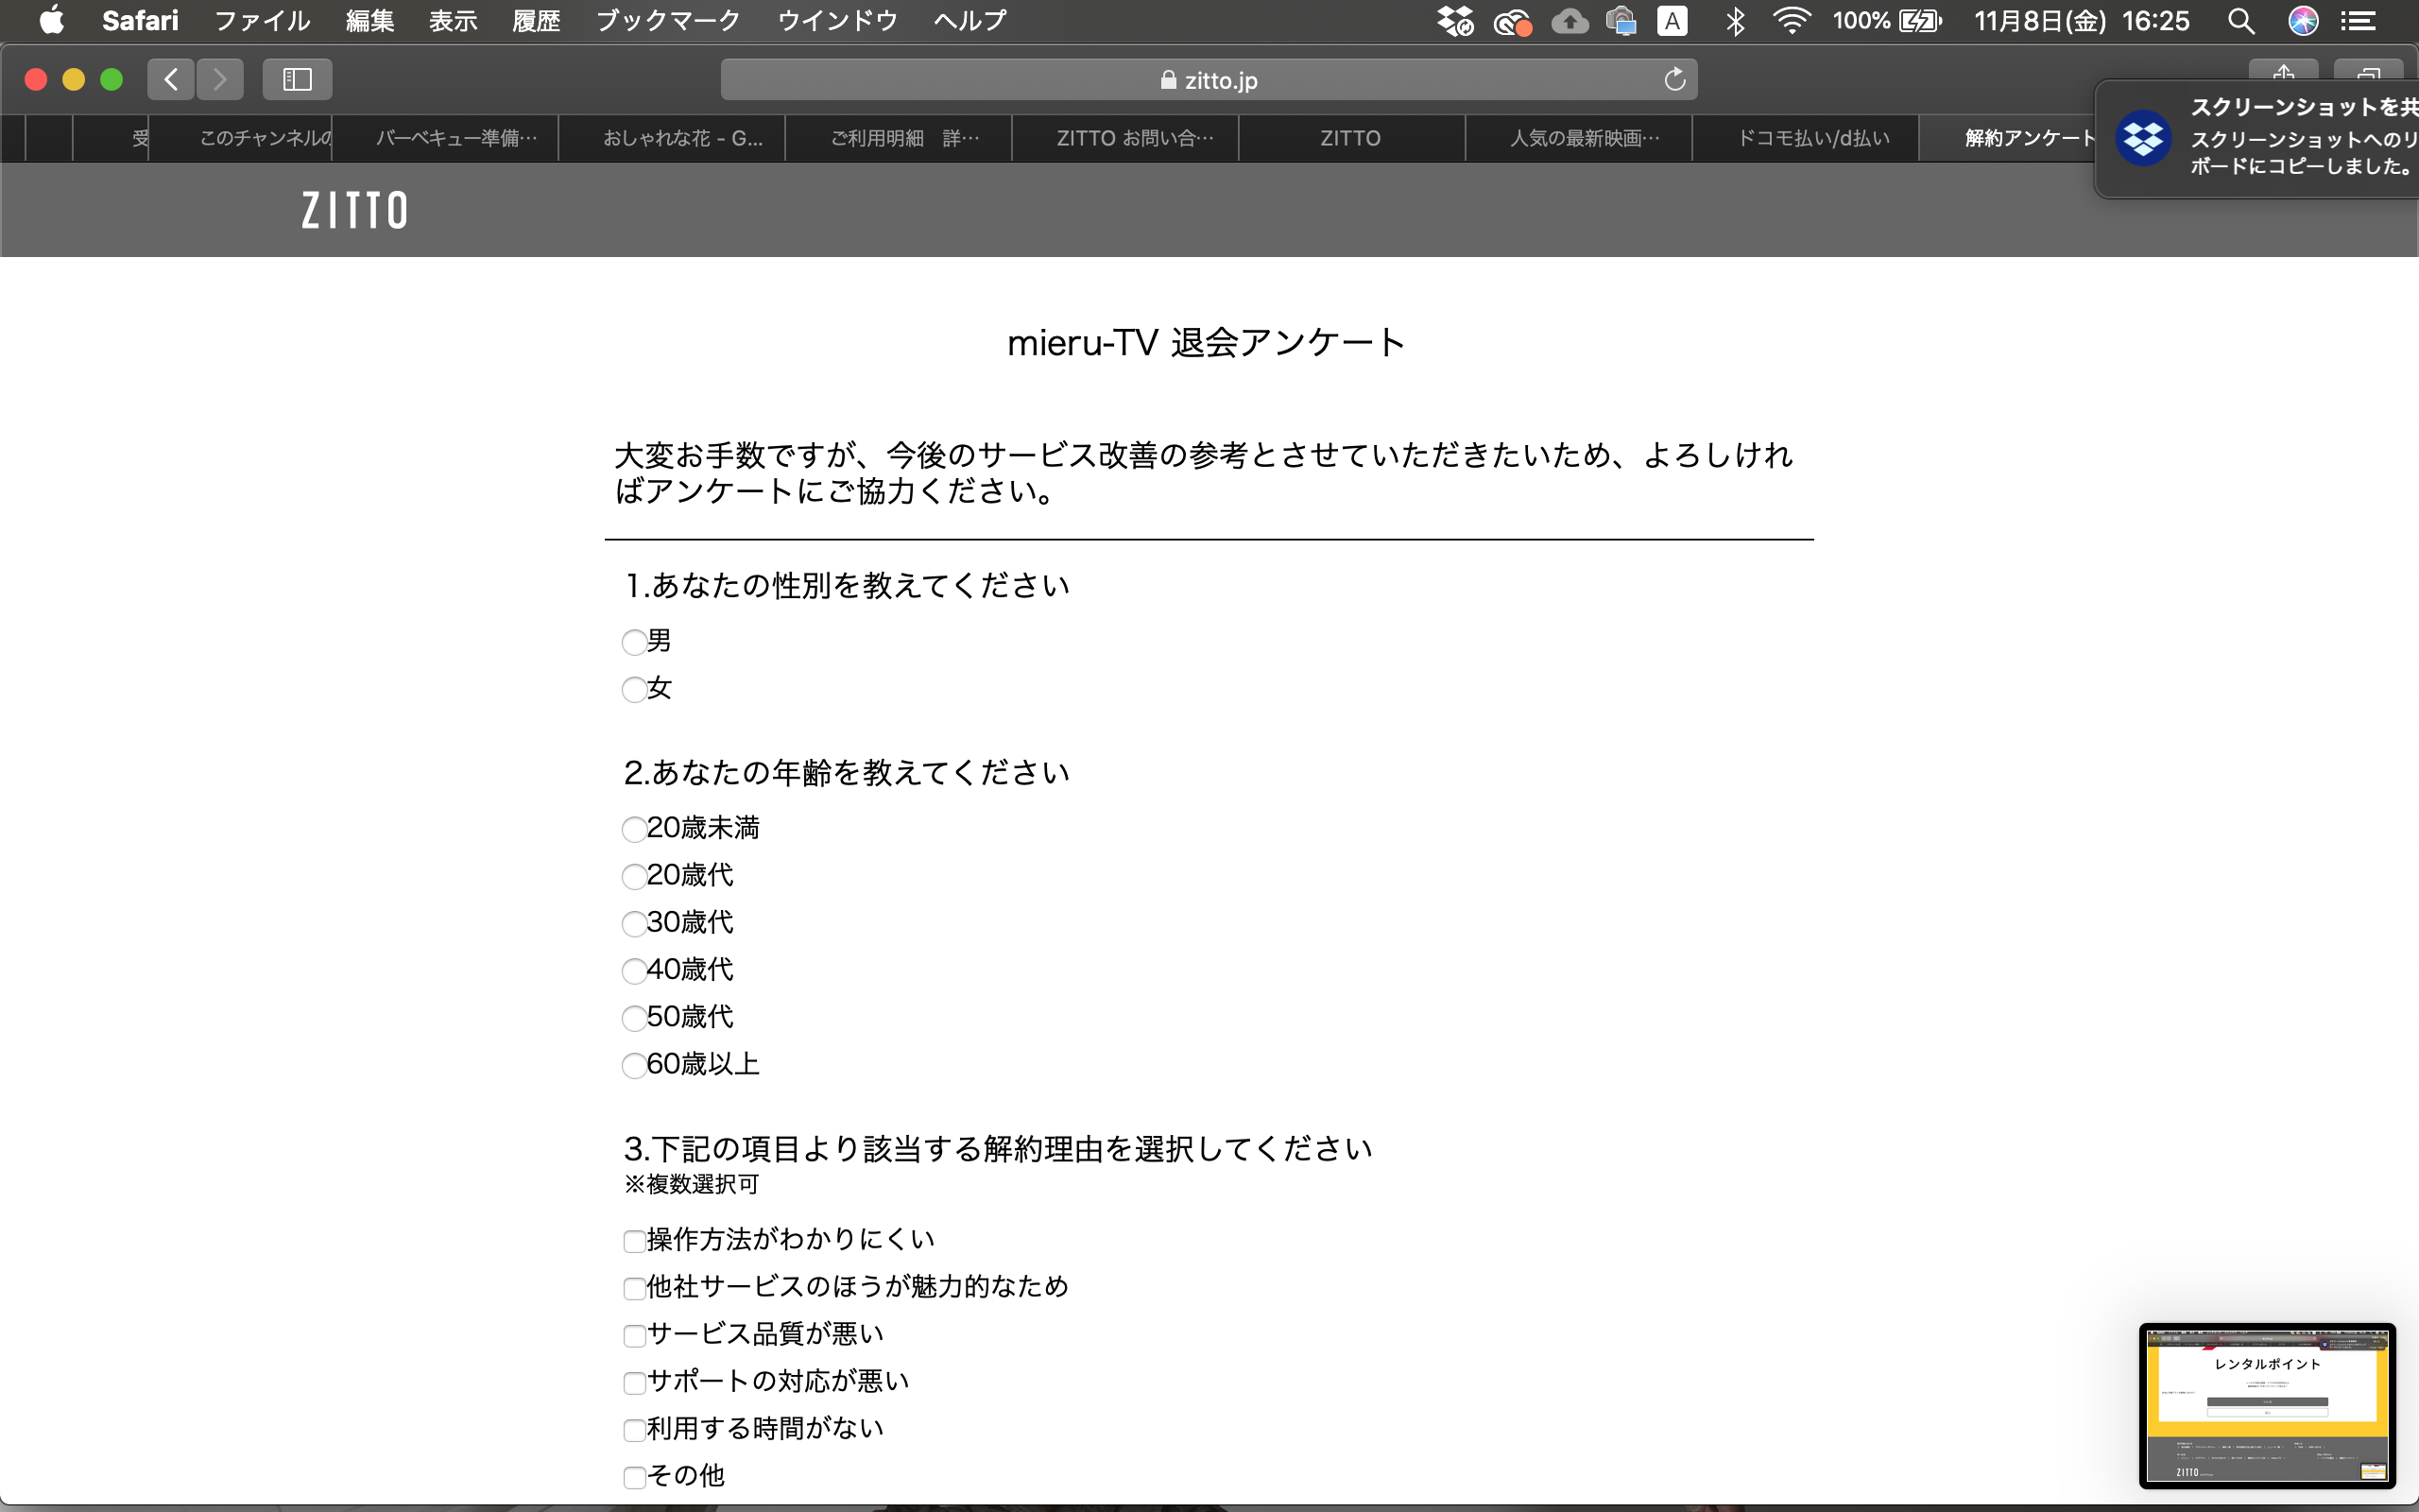This screenshot has height=1512, width=2419.
Task: Click Safari's back navigation arrow
Action: point(171,79)
